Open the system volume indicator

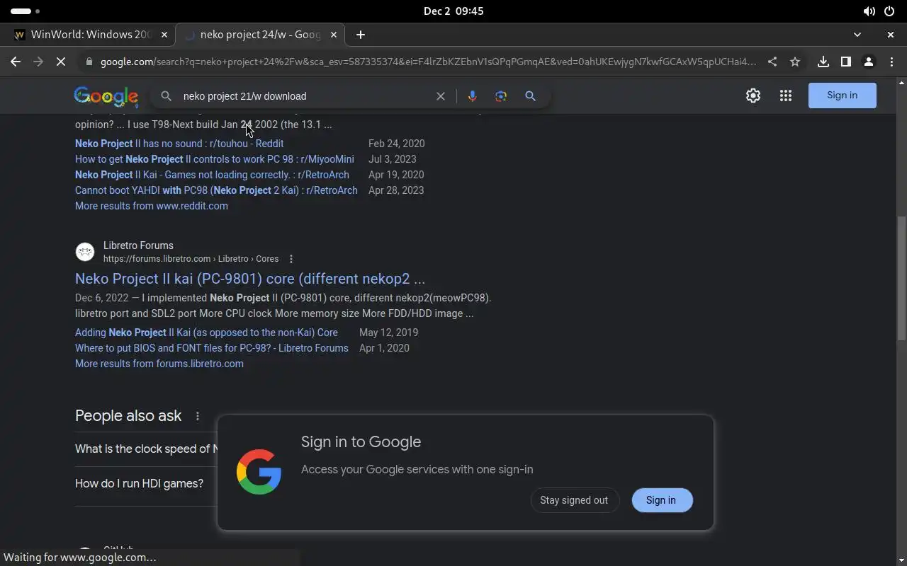click(869, 11)
